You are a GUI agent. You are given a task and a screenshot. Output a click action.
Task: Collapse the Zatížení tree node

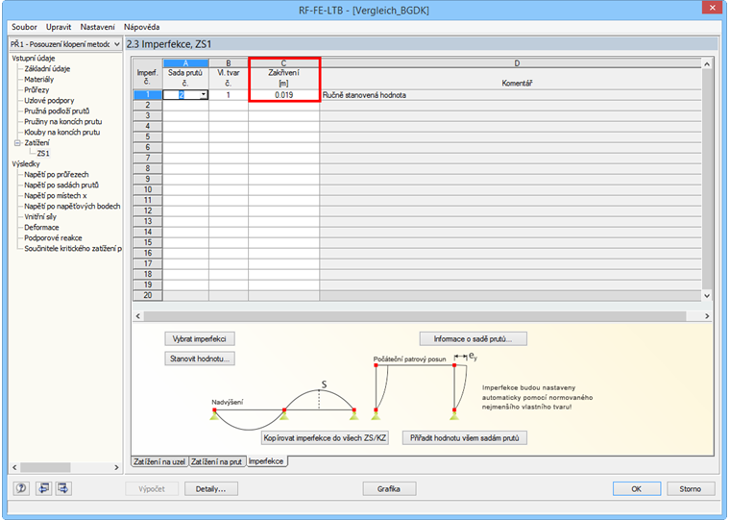[17, 142]
